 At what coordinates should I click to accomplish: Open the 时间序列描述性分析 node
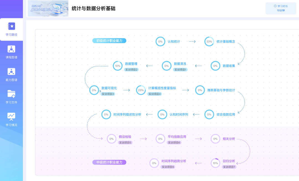127,115
